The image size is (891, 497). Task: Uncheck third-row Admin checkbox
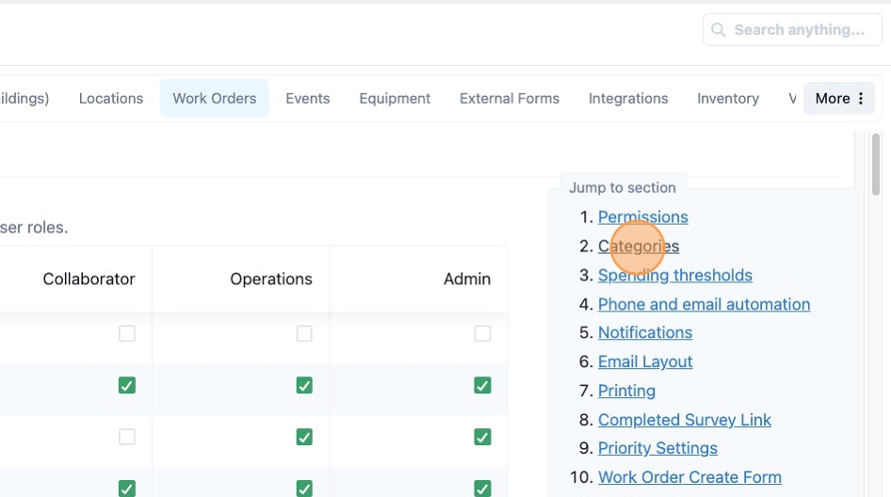point(482,437)
